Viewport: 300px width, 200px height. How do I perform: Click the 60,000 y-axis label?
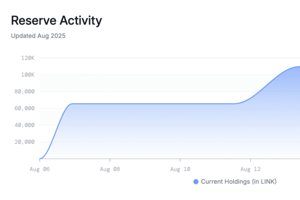(x=24, y=108)
